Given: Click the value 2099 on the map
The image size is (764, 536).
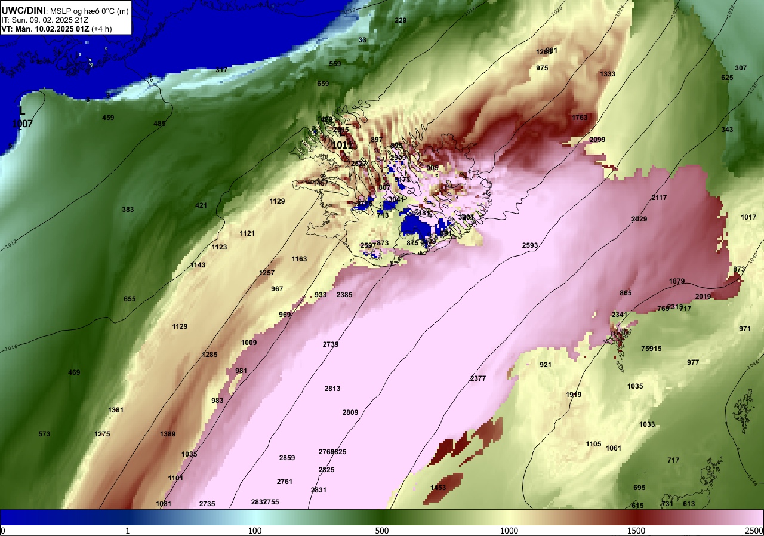Looking at the screenshot, I should point(597,140).
